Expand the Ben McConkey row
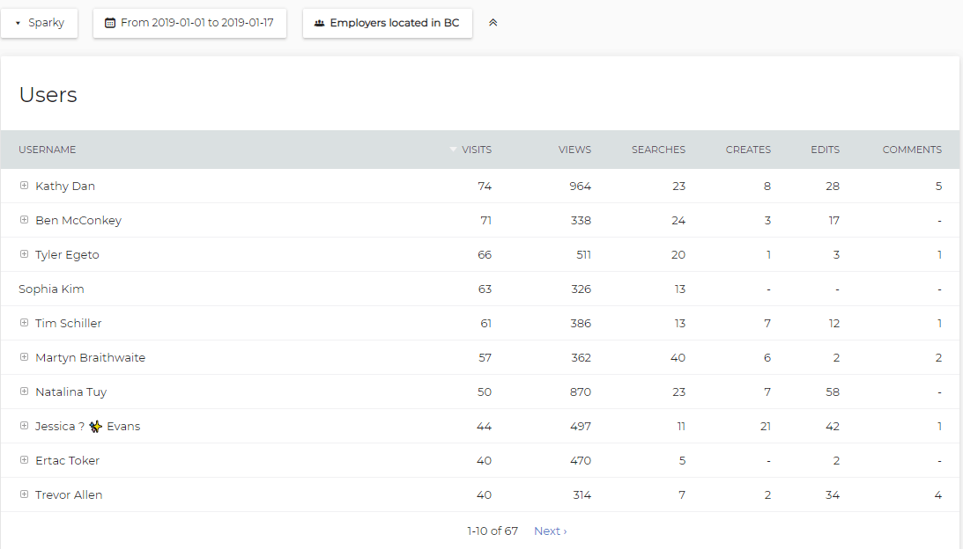This screenshot has width=963, height=549. [24, 220]
